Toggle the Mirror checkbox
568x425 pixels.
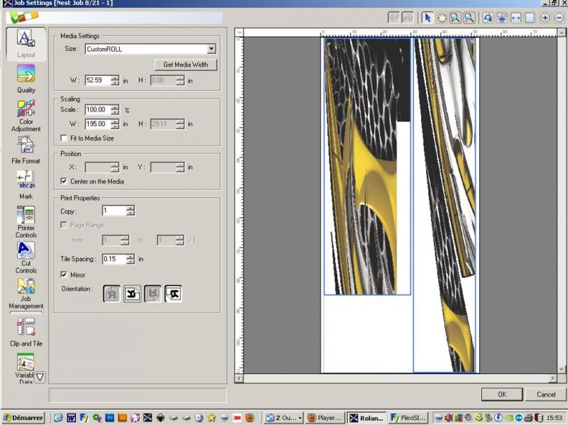(x=64, y=275)
